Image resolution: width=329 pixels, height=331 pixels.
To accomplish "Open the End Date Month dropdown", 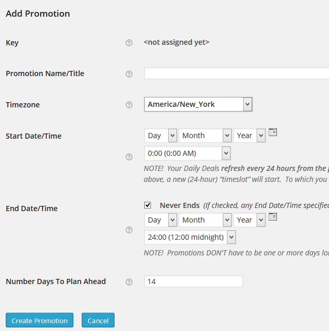I will 205,220.
